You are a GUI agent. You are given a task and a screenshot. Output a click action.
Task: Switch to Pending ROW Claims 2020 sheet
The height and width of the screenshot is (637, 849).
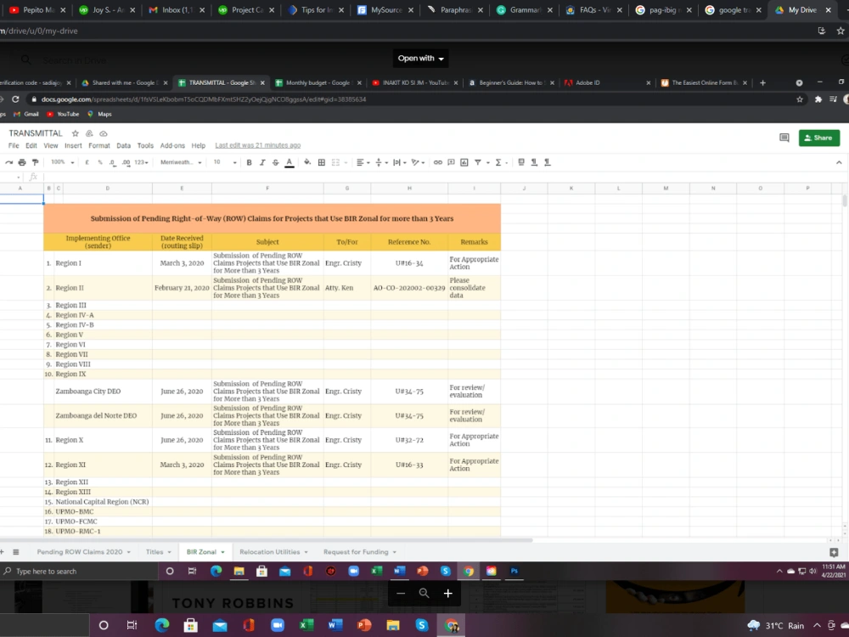click(80, 552)
